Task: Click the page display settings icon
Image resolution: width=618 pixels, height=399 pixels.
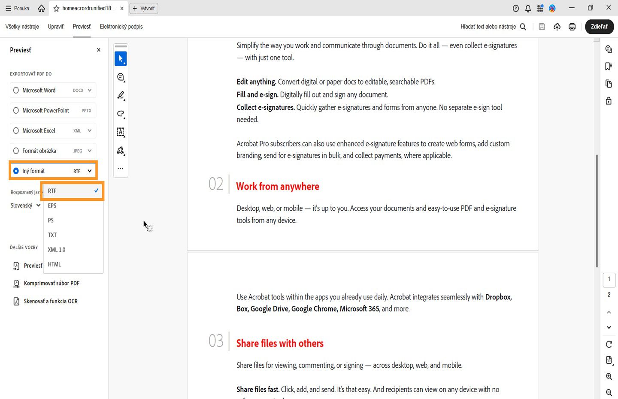Action: pos(609,360)
